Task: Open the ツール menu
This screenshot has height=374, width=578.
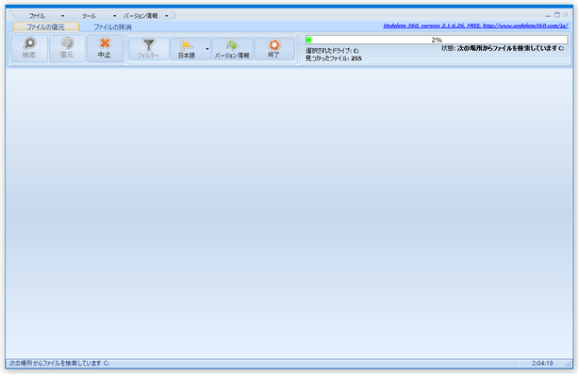Action: 89,16
